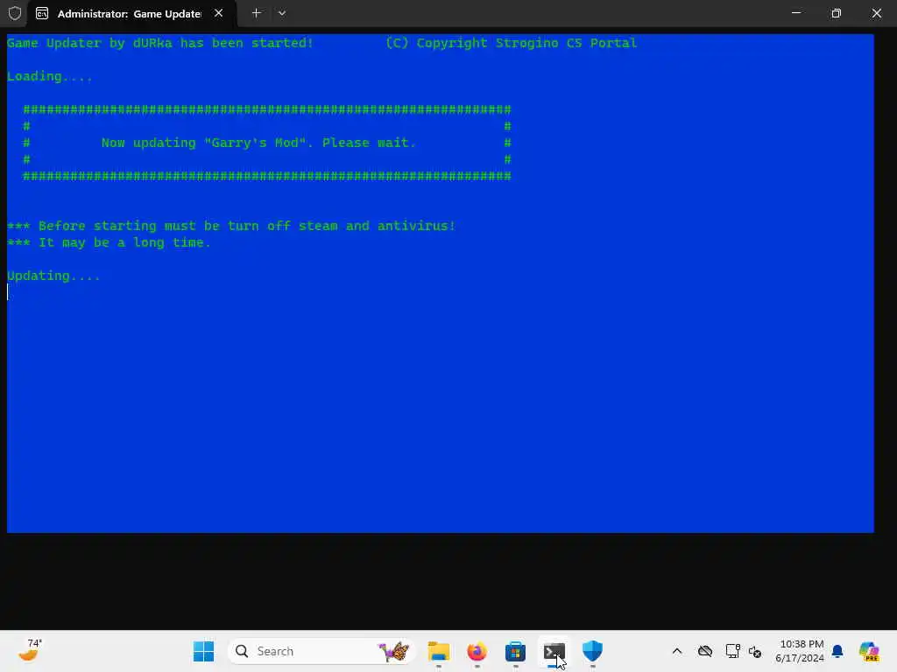Screen dimensions: 897x672
Task: Click the network display tray icon
Action: pos(732,651)
